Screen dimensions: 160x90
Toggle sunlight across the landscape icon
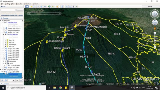coord(53,6)
